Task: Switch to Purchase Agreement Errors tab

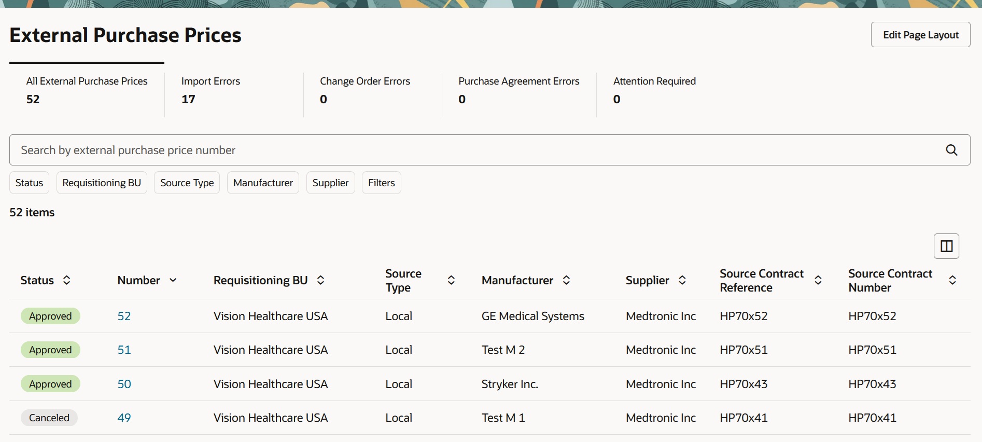Action: pos(518,90)
